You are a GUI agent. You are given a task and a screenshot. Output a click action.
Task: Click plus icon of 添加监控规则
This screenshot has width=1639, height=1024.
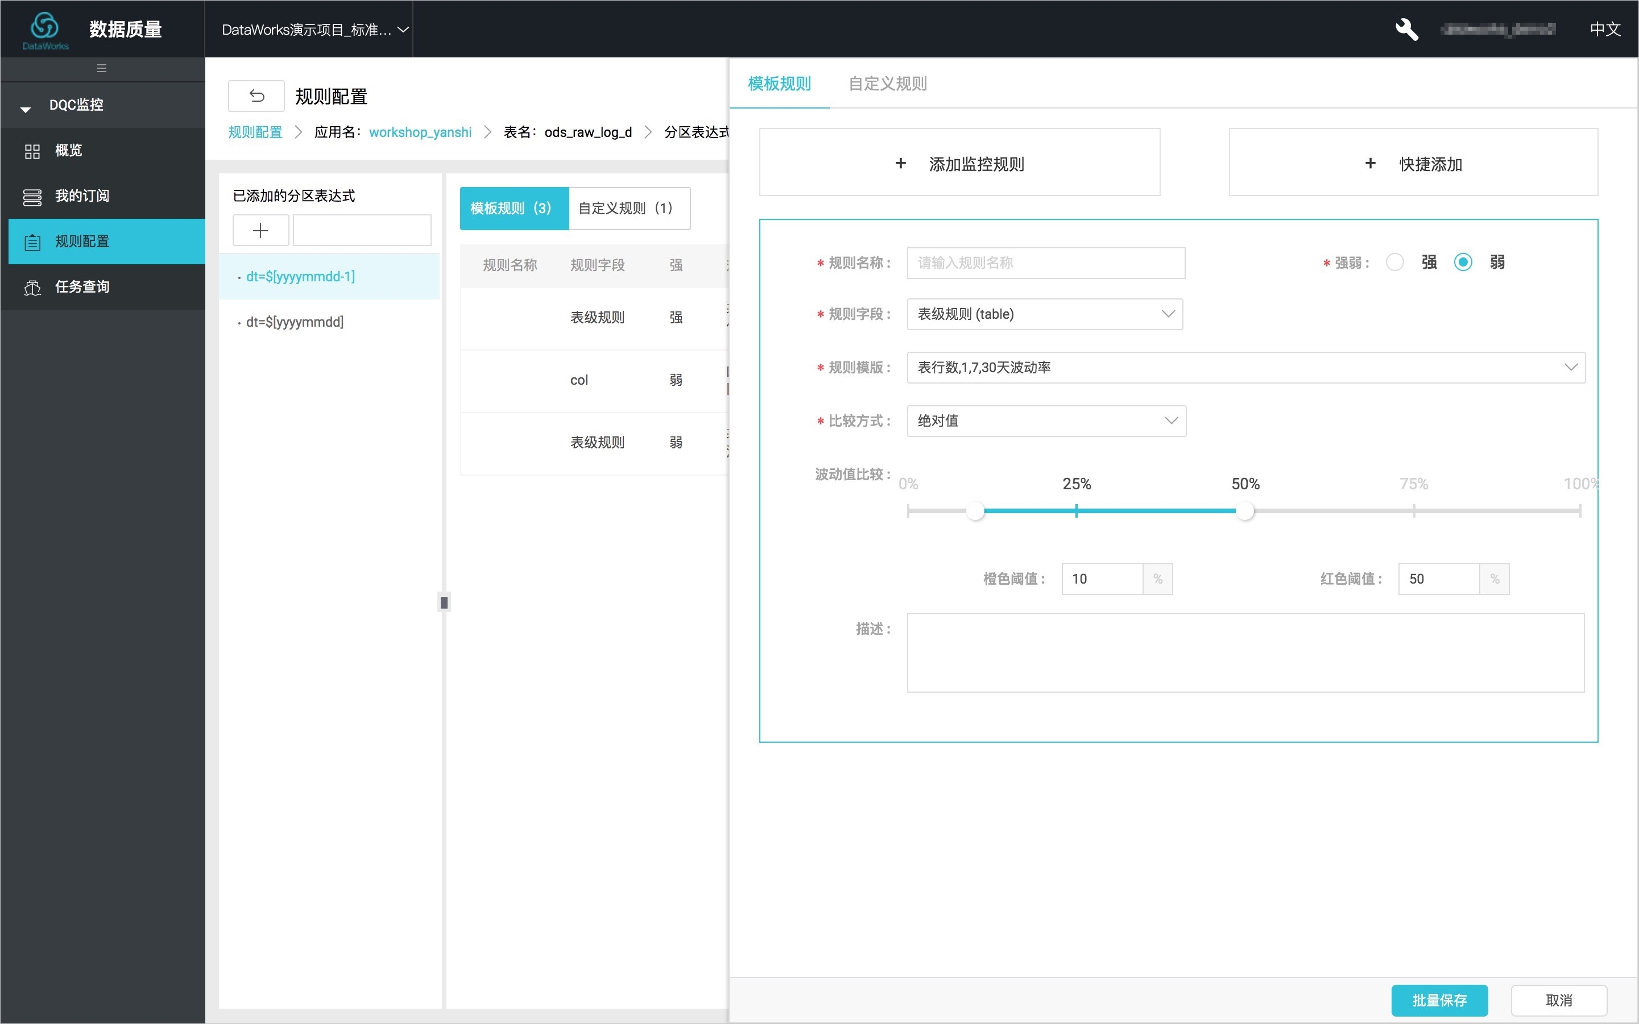click(x=900, y=163)
